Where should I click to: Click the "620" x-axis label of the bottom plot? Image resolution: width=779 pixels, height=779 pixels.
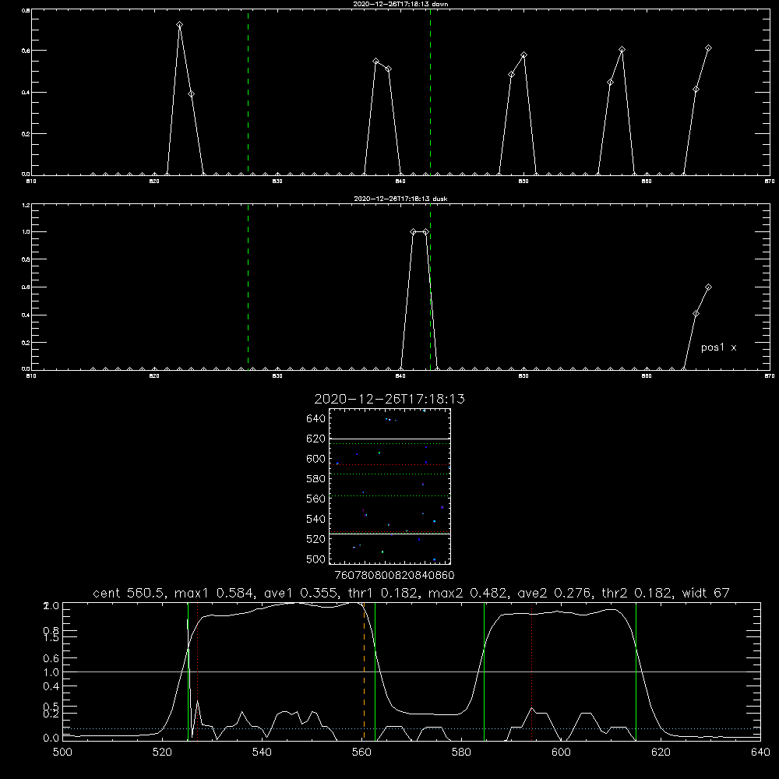[x=661, y=753]
